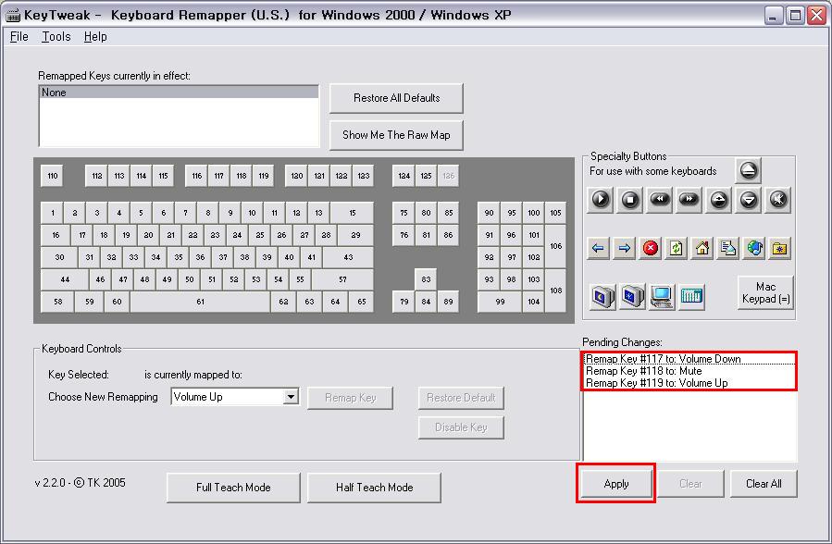Select keyboard key 16
This screenshot has width=832, height=544.
tap(56, 235)
